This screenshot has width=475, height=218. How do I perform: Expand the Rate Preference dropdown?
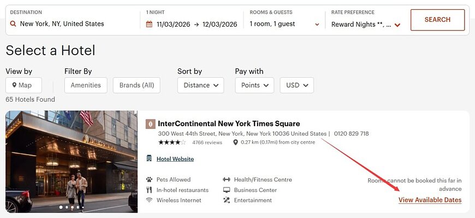pyautogui.click(x=366, y=25)
